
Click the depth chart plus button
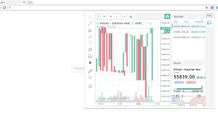(x=199, y=96)
